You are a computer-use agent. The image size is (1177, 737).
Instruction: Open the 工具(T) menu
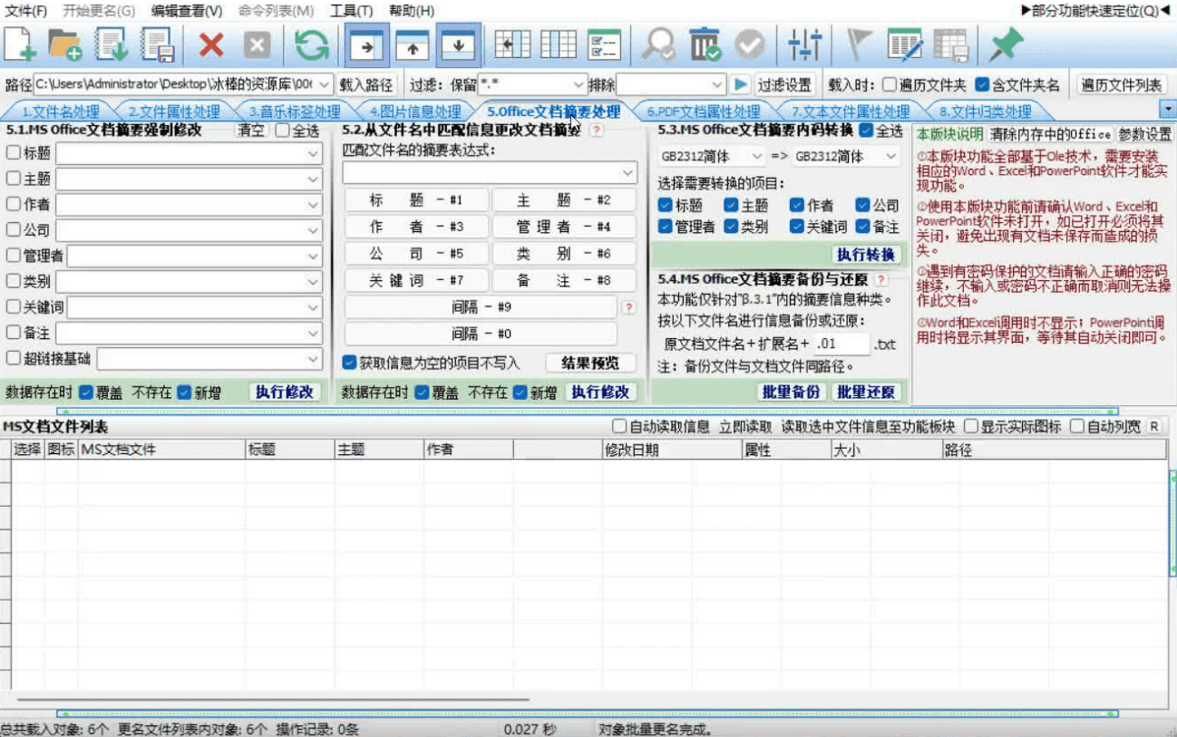(x=351, y=11)
